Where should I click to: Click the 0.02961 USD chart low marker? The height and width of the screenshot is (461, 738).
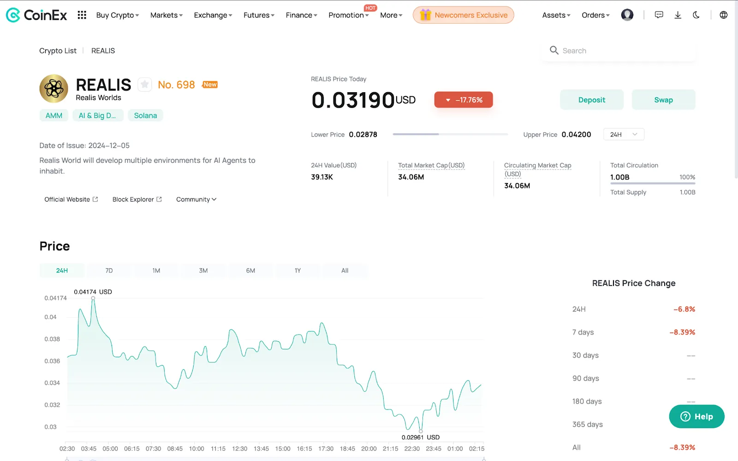(x=421, y=431)
